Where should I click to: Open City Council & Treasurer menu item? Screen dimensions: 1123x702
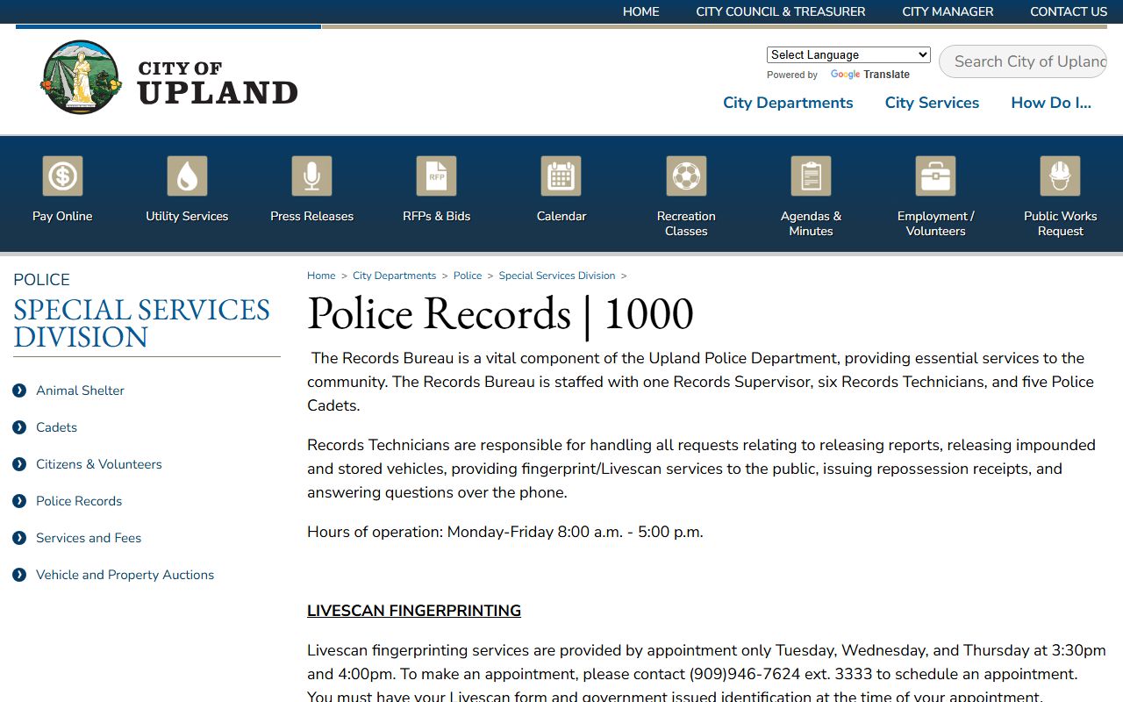tap(781, 11)
